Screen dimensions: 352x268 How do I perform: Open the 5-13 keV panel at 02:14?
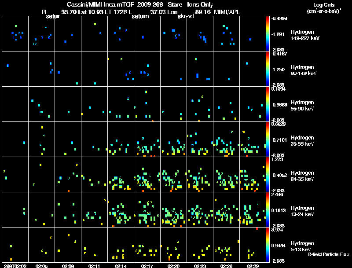(121, 245)
